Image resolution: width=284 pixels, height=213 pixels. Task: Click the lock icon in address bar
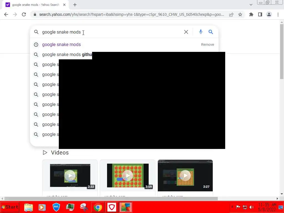(35, 14)
